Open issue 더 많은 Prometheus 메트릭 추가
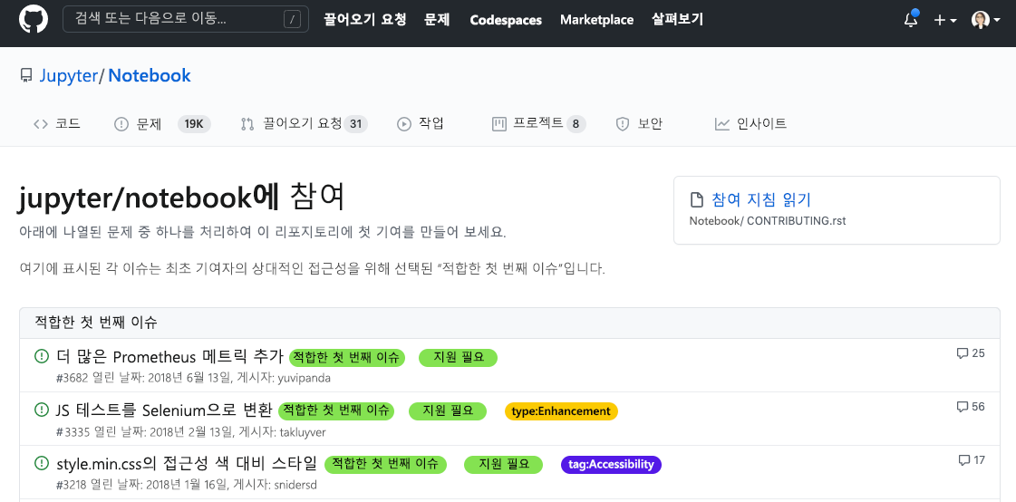Viewport: 1016px width, 502px height. [169, 356]
